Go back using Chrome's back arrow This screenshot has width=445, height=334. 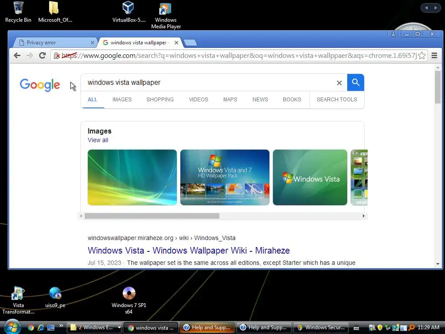[x=17, y=55]
